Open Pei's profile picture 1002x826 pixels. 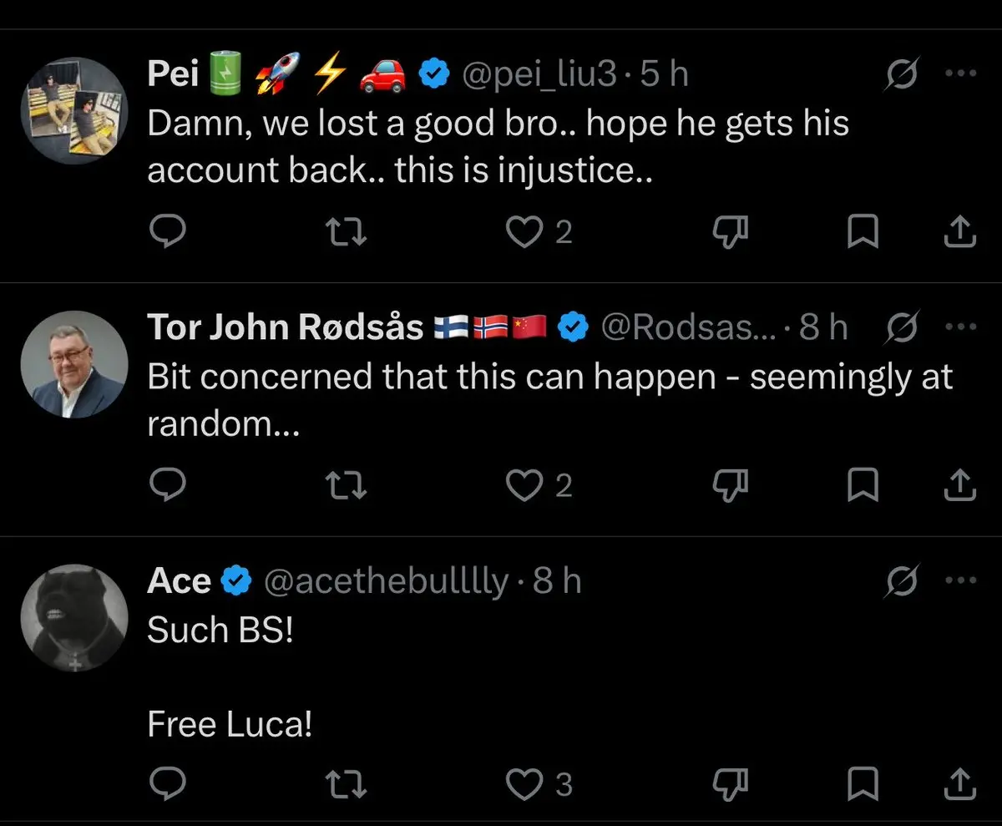tap(73, 110)
